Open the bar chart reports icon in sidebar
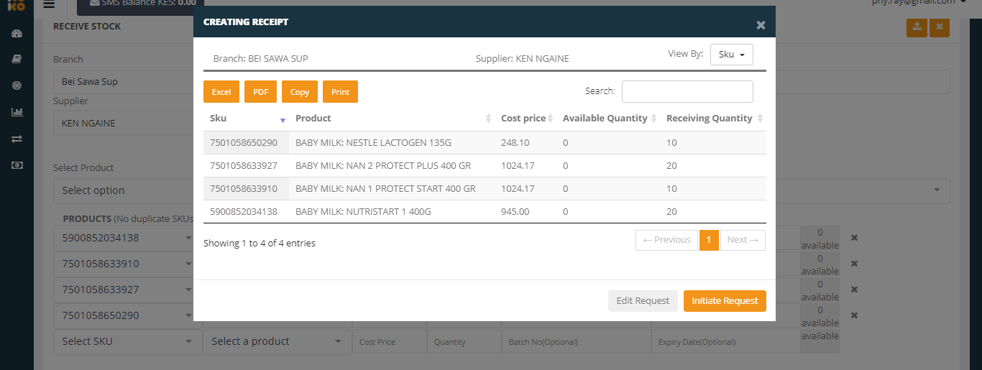982x370 pixels. [17, 112]
